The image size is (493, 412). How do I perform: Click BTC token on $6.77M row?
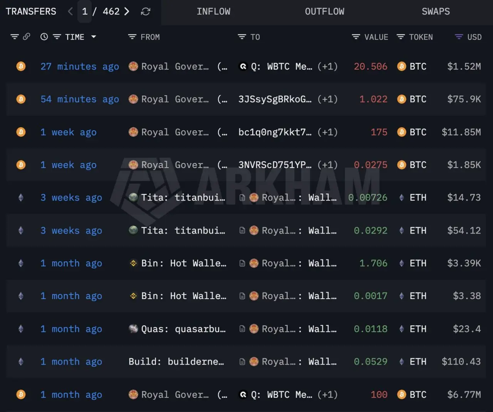pos(418,394)
